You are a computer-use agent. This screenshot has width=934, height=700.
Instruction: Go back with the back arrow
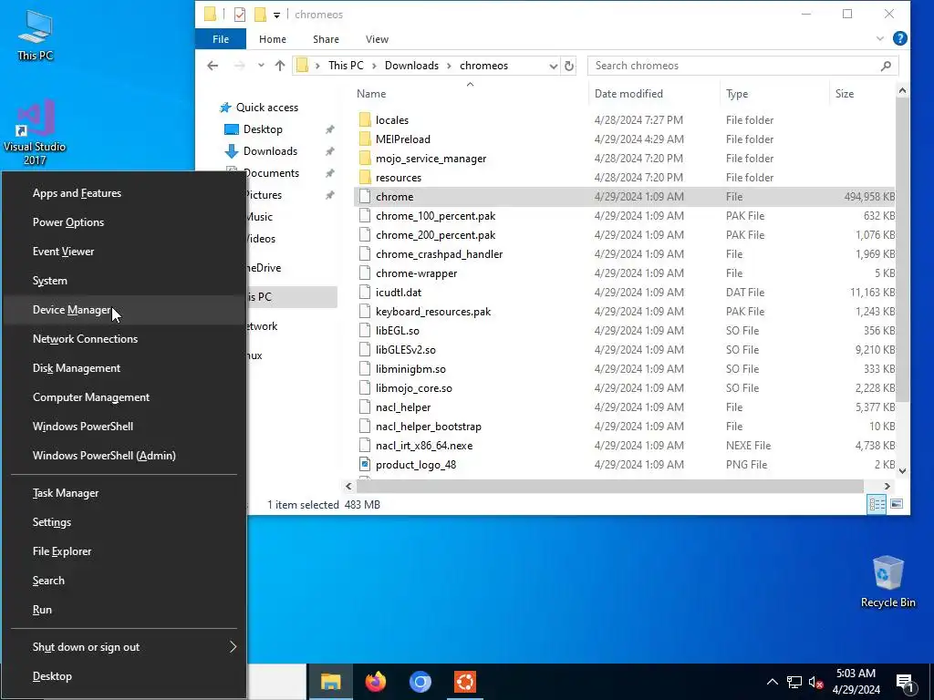[213, 66]
